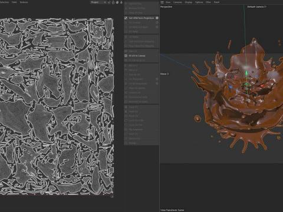Image resolution: width=283 pixels, height=212 pixels.
Task: Open the Panel menu in viewport
Action: pos(216,2)
